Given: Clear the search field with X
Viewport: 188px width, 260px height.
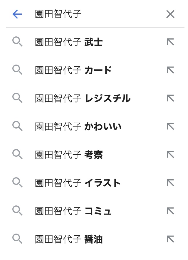Looking at the screenshot, I should 170,14.
